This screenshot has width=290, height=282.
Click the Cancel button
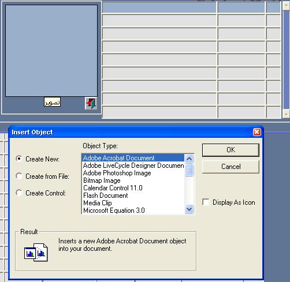click(230, 167)
